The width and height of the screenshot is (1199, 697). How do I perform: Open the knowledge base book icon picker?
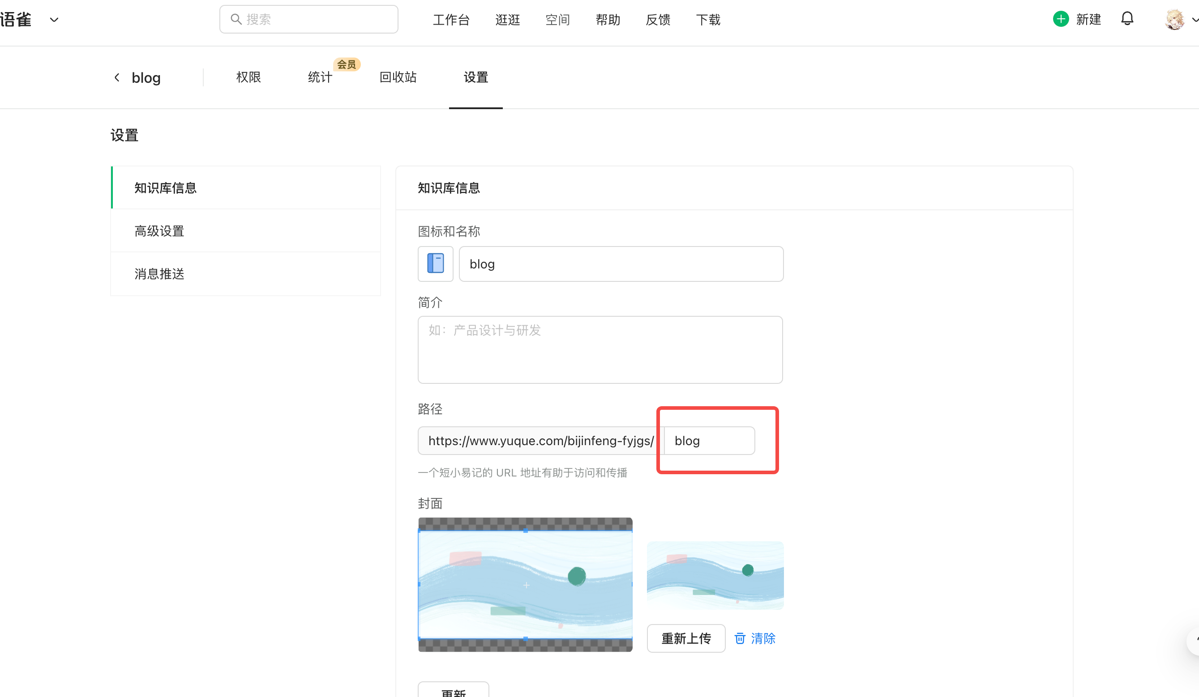pos(435,263)
